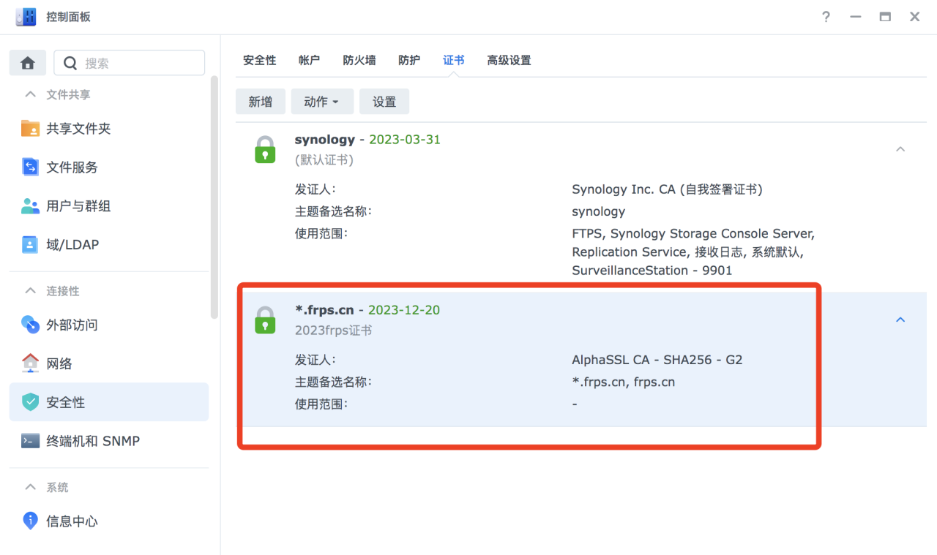Select the 证书 tab
The width and height of the screenshot is (937, 555).
[454, 60]
